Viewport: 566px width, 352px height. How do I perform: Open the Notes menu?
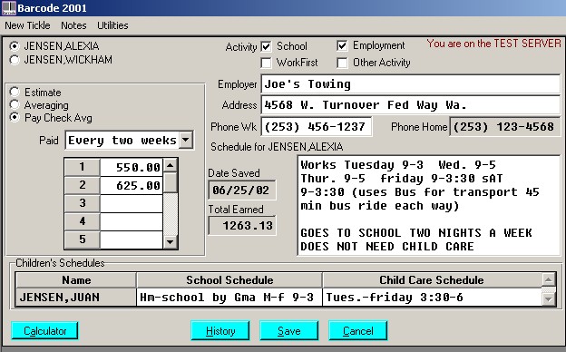tap(73, 25)
